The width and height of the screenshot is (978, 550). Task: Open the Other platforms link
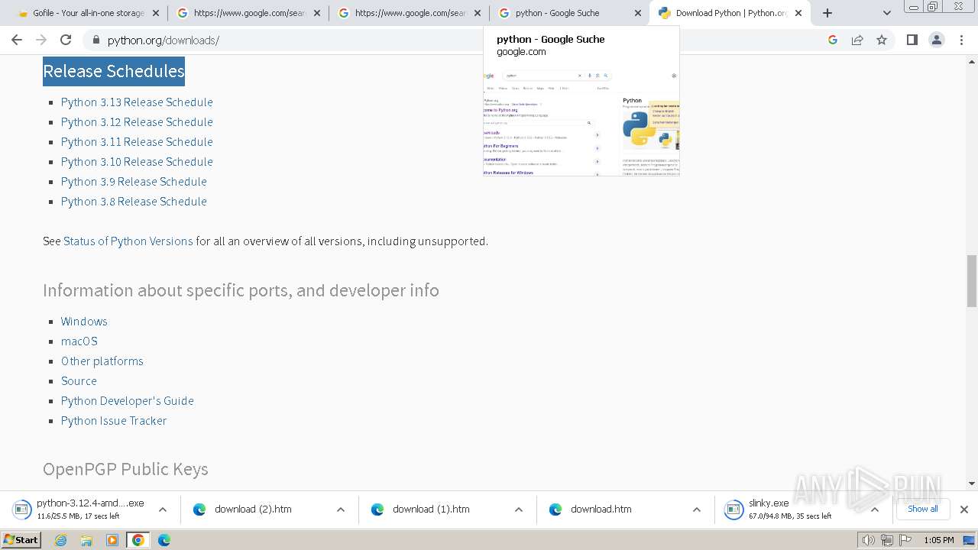click(x=102, y=361)
